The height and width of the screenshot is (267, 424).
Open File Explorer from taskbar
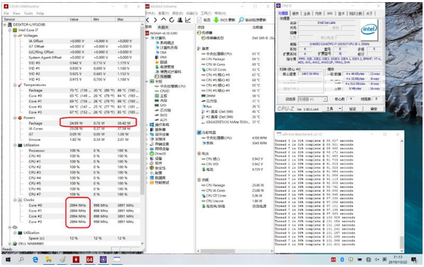[x=48, y=260]
